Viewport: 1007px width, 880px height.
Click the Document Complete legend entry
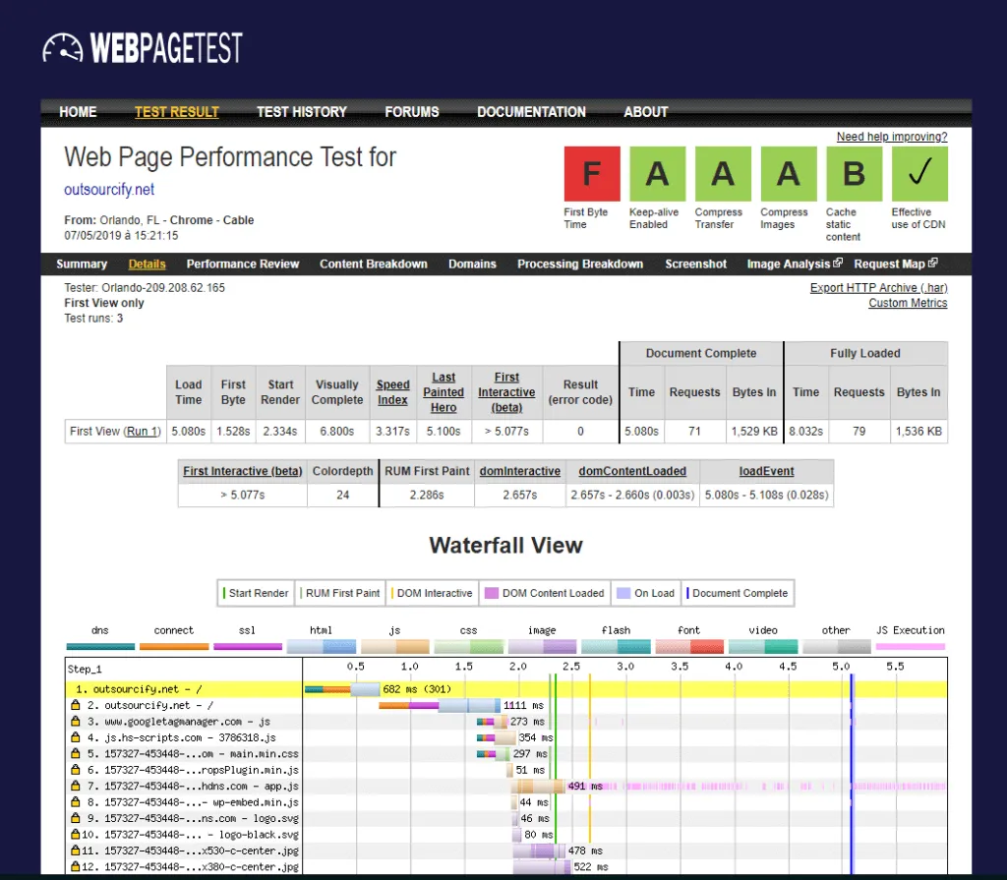(x=738, y=593)
